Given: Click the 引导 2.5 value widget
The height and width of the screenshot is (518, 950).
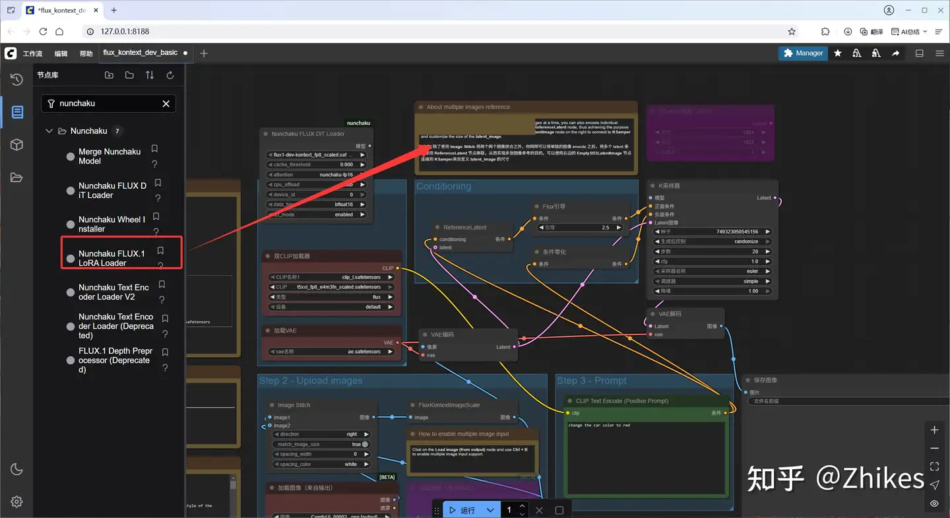Looking at the screenshot, I should [581, 228].
